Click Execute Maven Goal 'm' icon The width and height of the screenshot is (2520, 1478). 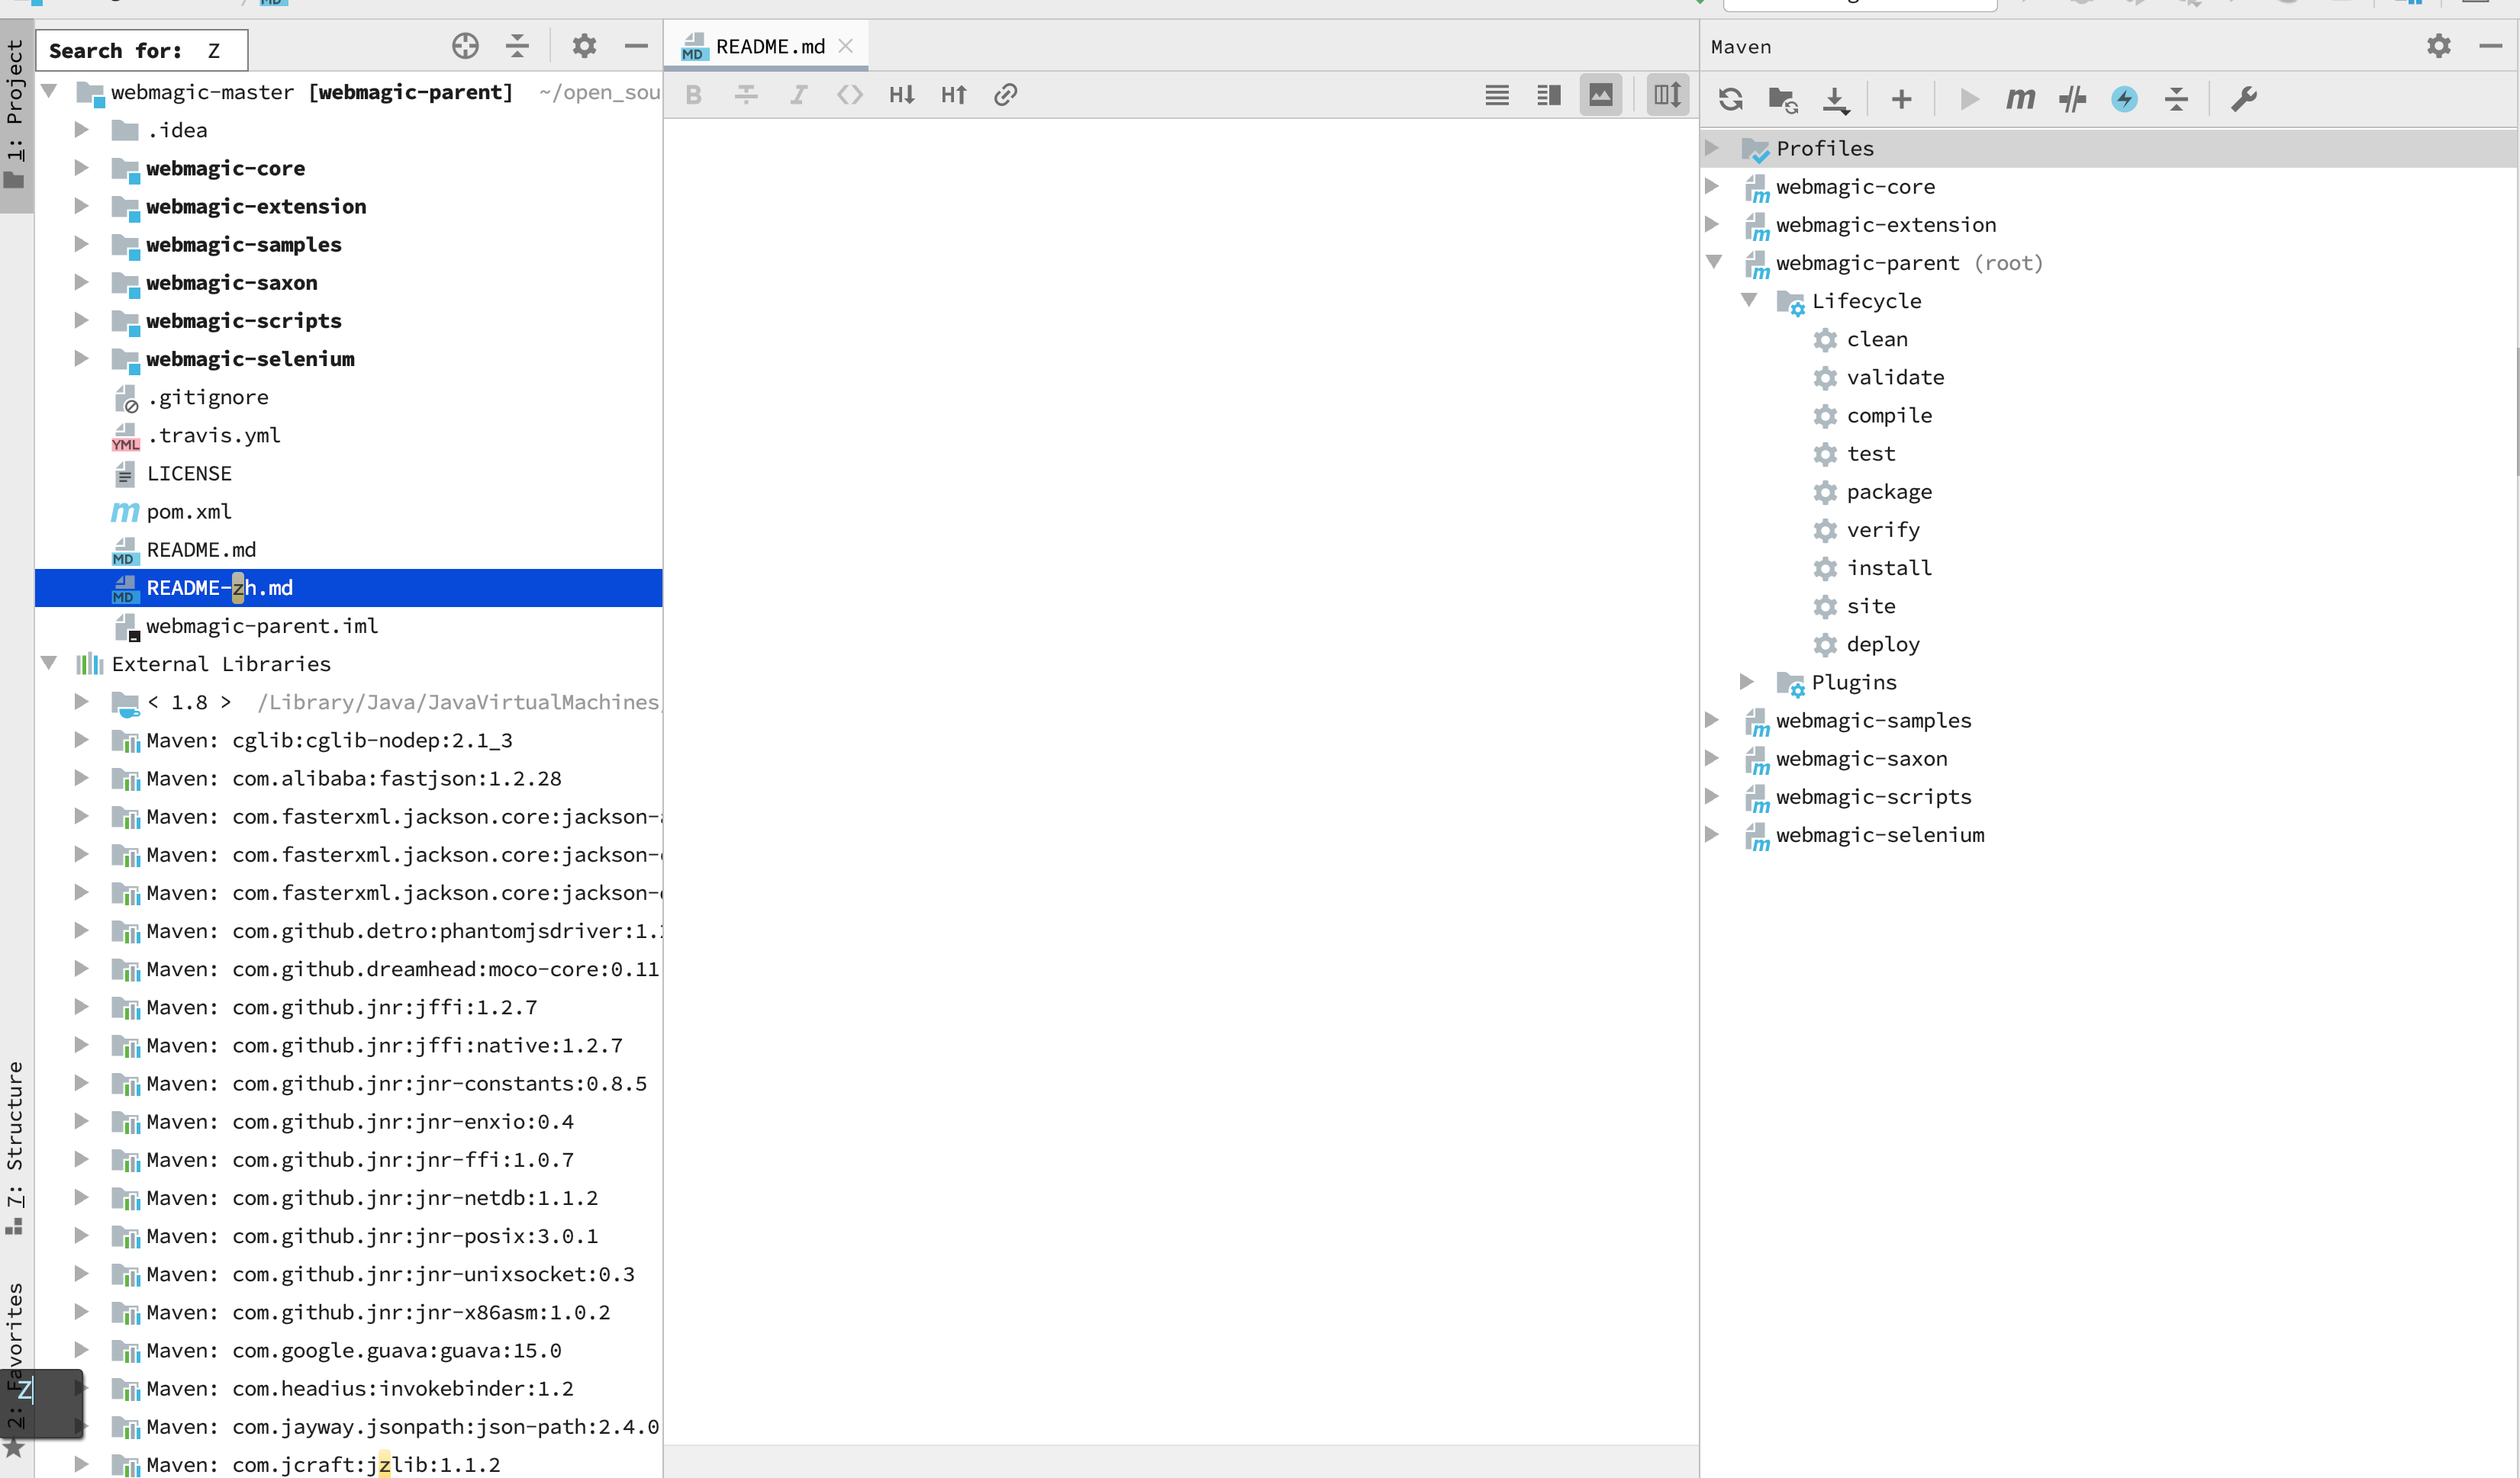pos(2020,99)
